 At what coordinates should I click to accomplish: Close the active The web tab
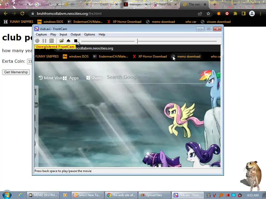coord(205,4)
